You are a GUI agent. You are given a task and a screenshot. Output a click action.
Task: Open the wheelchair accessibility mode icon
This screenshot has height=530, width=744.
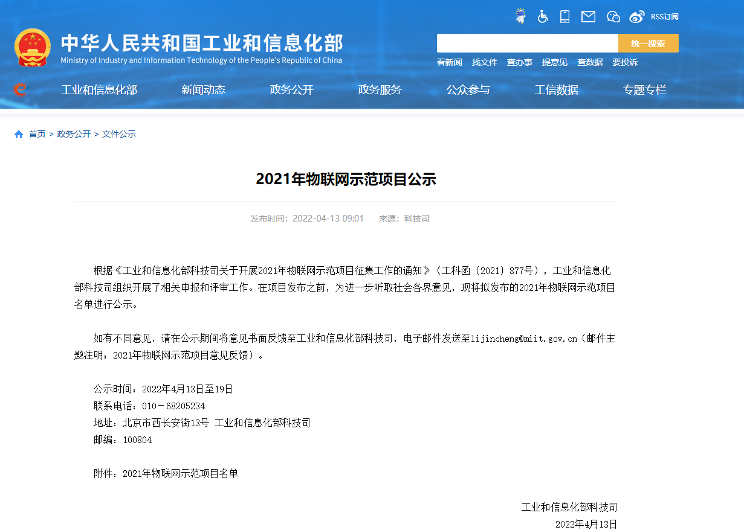tap(543, 16)
